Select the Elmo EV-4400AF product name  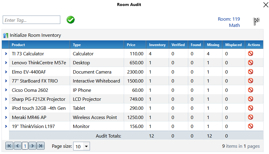click(x=29, y=72)
